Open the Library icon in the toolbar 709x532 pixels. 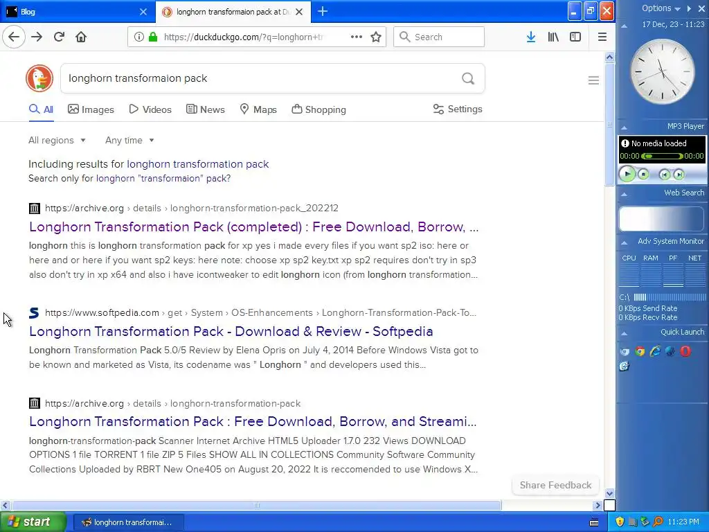coord(553,37)
